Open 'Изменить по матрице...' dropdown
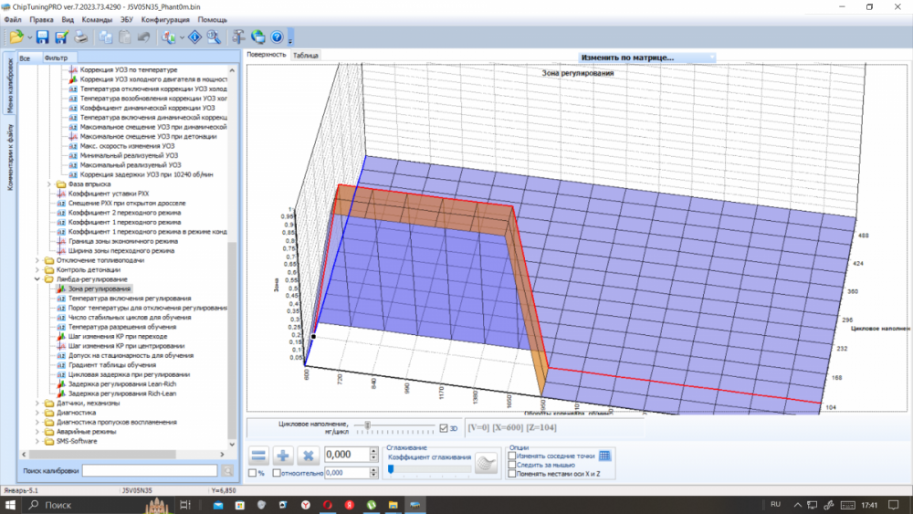This screenshot has height=514, width=913. 646,58
